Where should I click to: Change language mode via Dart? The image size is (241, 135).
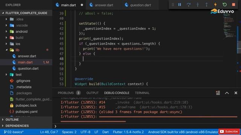click(105, 132)
